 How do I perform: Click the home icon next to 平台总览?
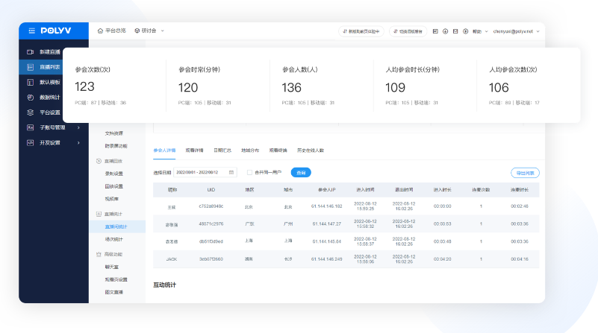(x=101, y=31)
